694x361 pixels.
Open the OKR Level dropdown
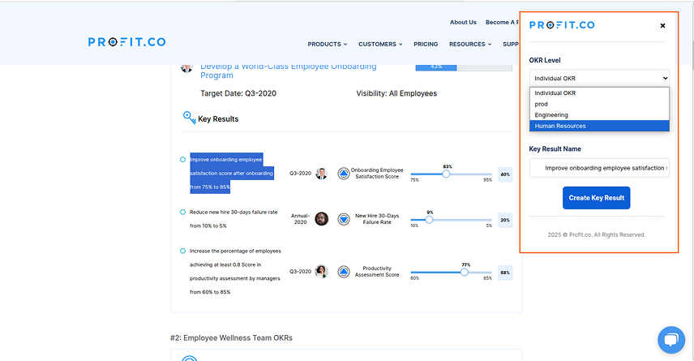click(599, 78)
